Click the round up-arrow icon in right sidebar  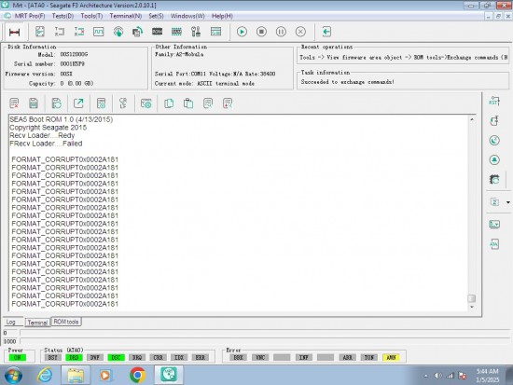pyautogui.click(x=494, y=160)
